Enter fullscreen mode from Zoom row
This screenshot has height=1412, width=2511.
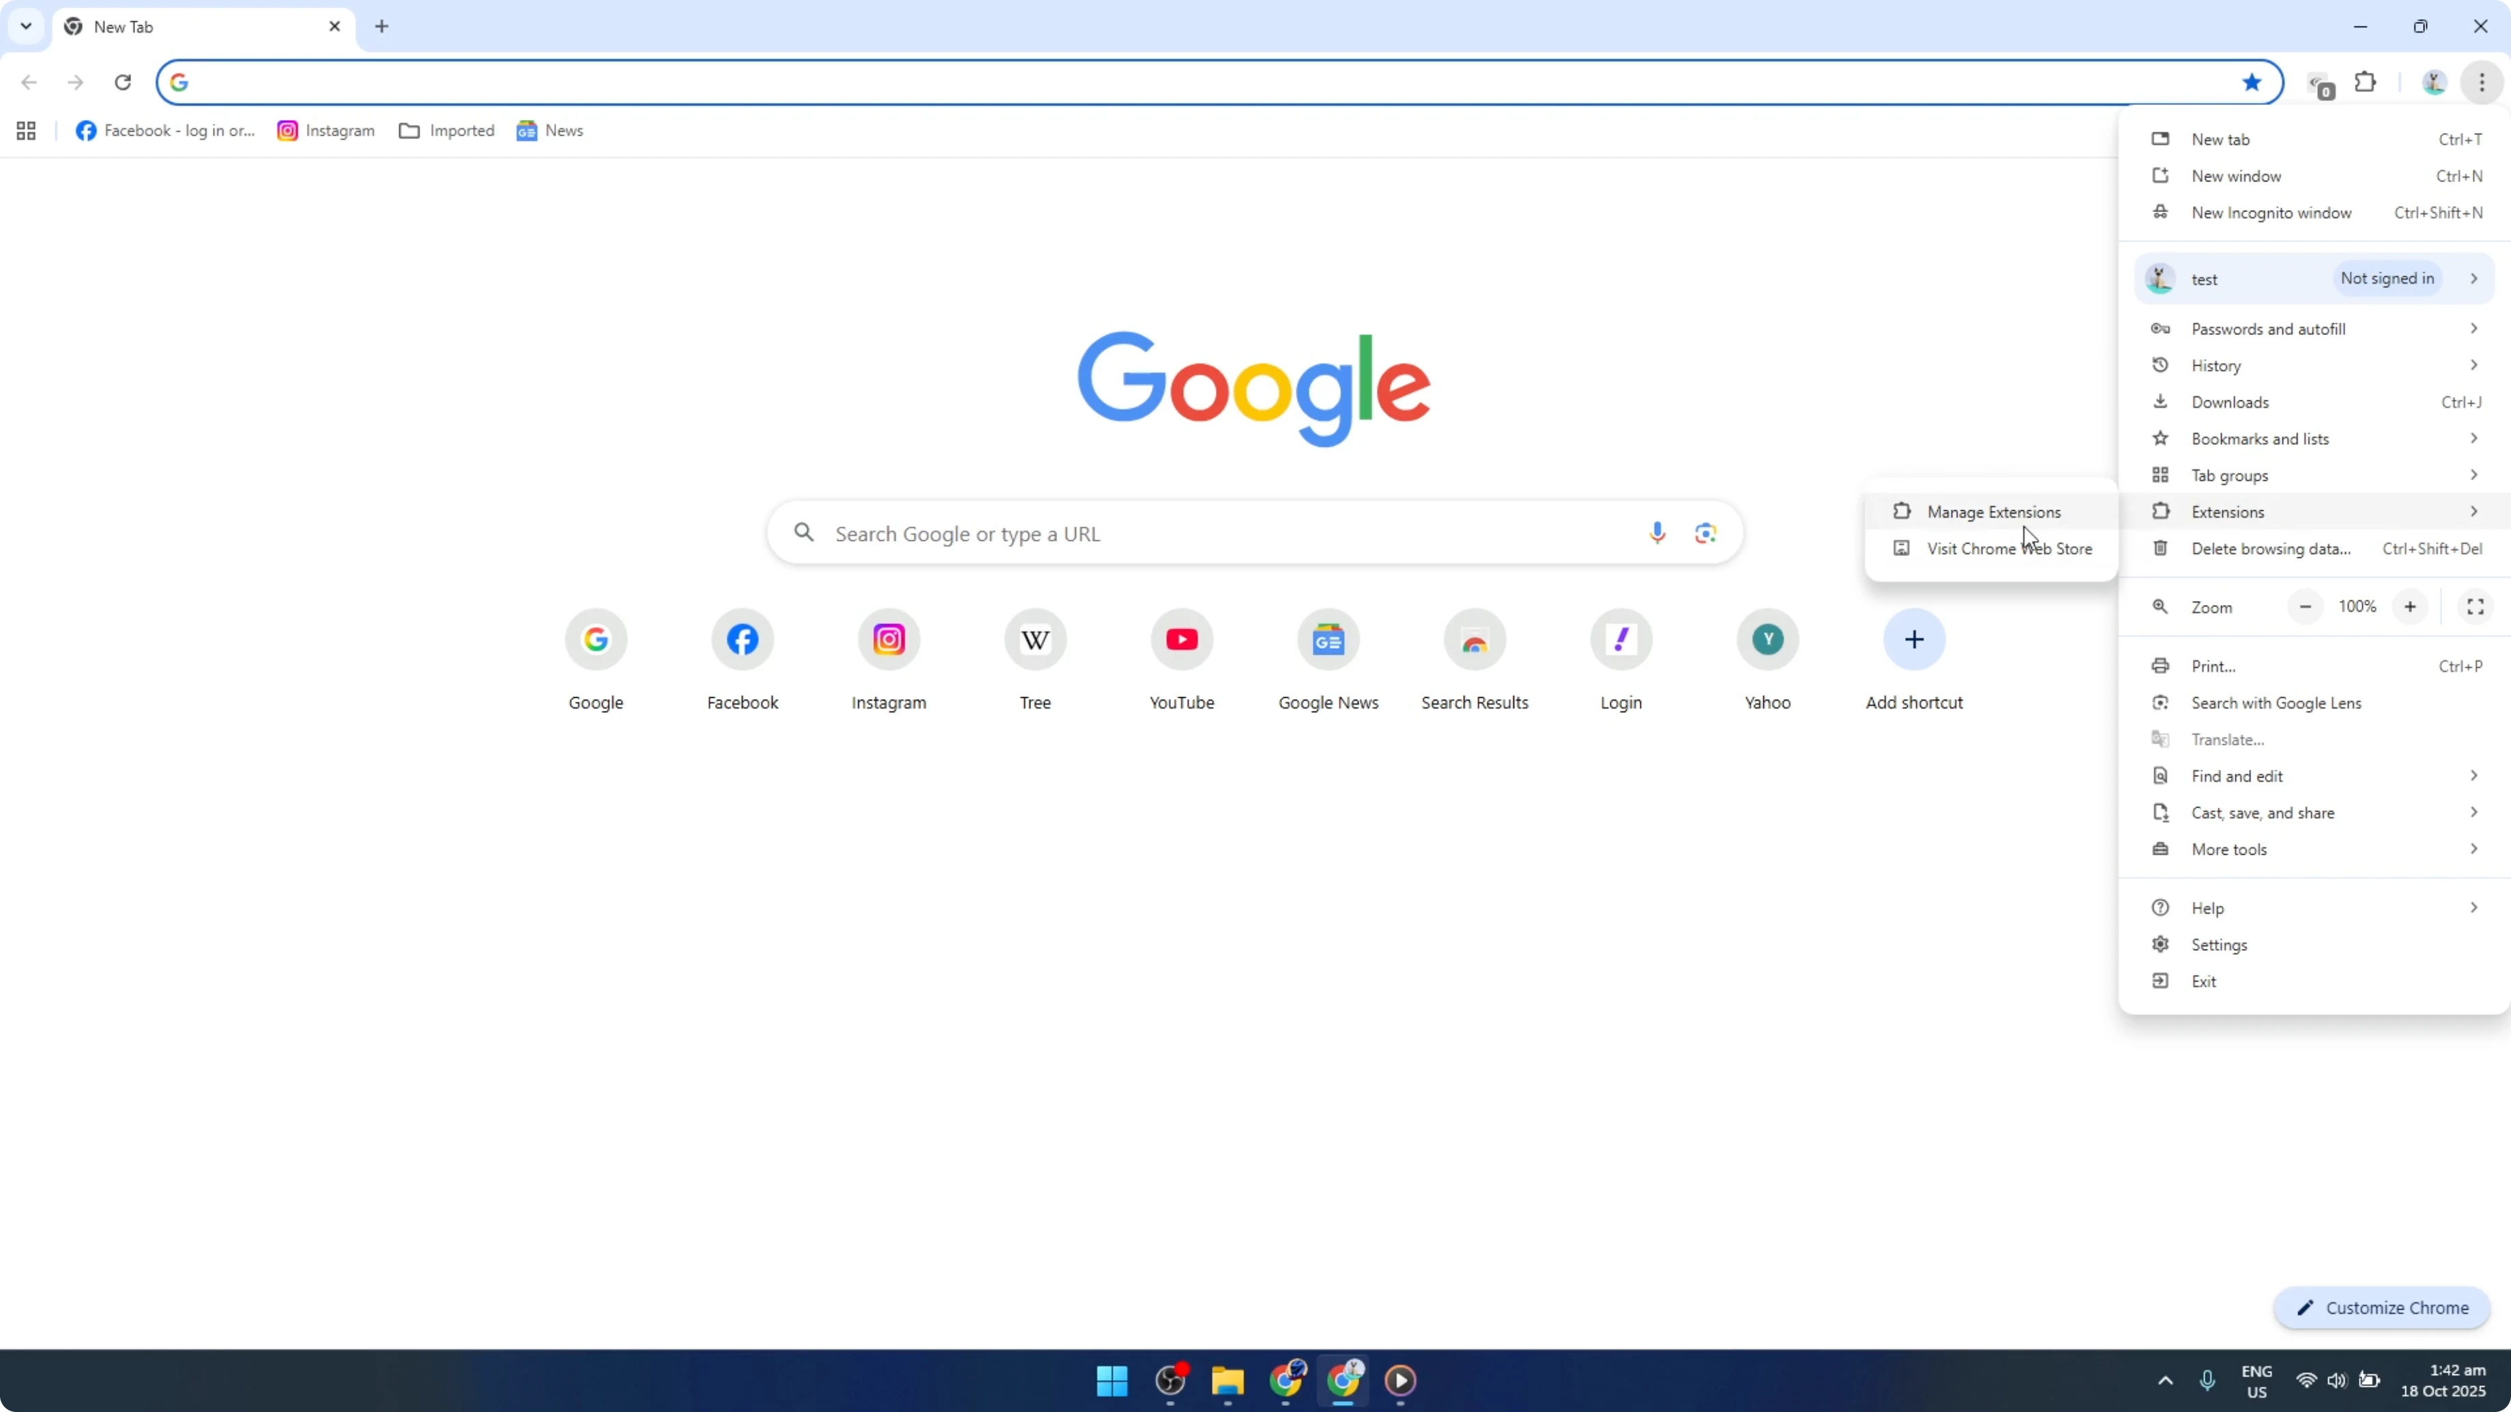click(x=2475, y=607)
